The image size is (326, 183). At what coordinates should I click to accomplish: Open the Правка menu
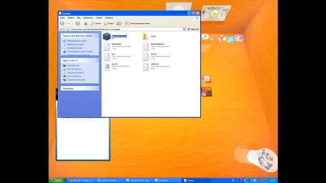(x=71, y=18)
